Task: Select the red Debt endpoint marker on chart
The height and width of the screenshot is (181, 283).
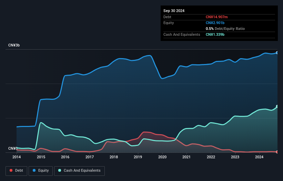Action: tap(277, 152)
